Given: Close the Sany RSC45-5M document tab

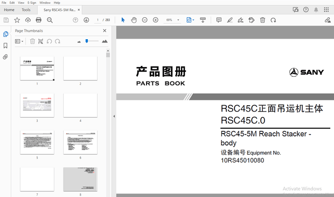Looking at the screenshot, I should pos(79,10).
